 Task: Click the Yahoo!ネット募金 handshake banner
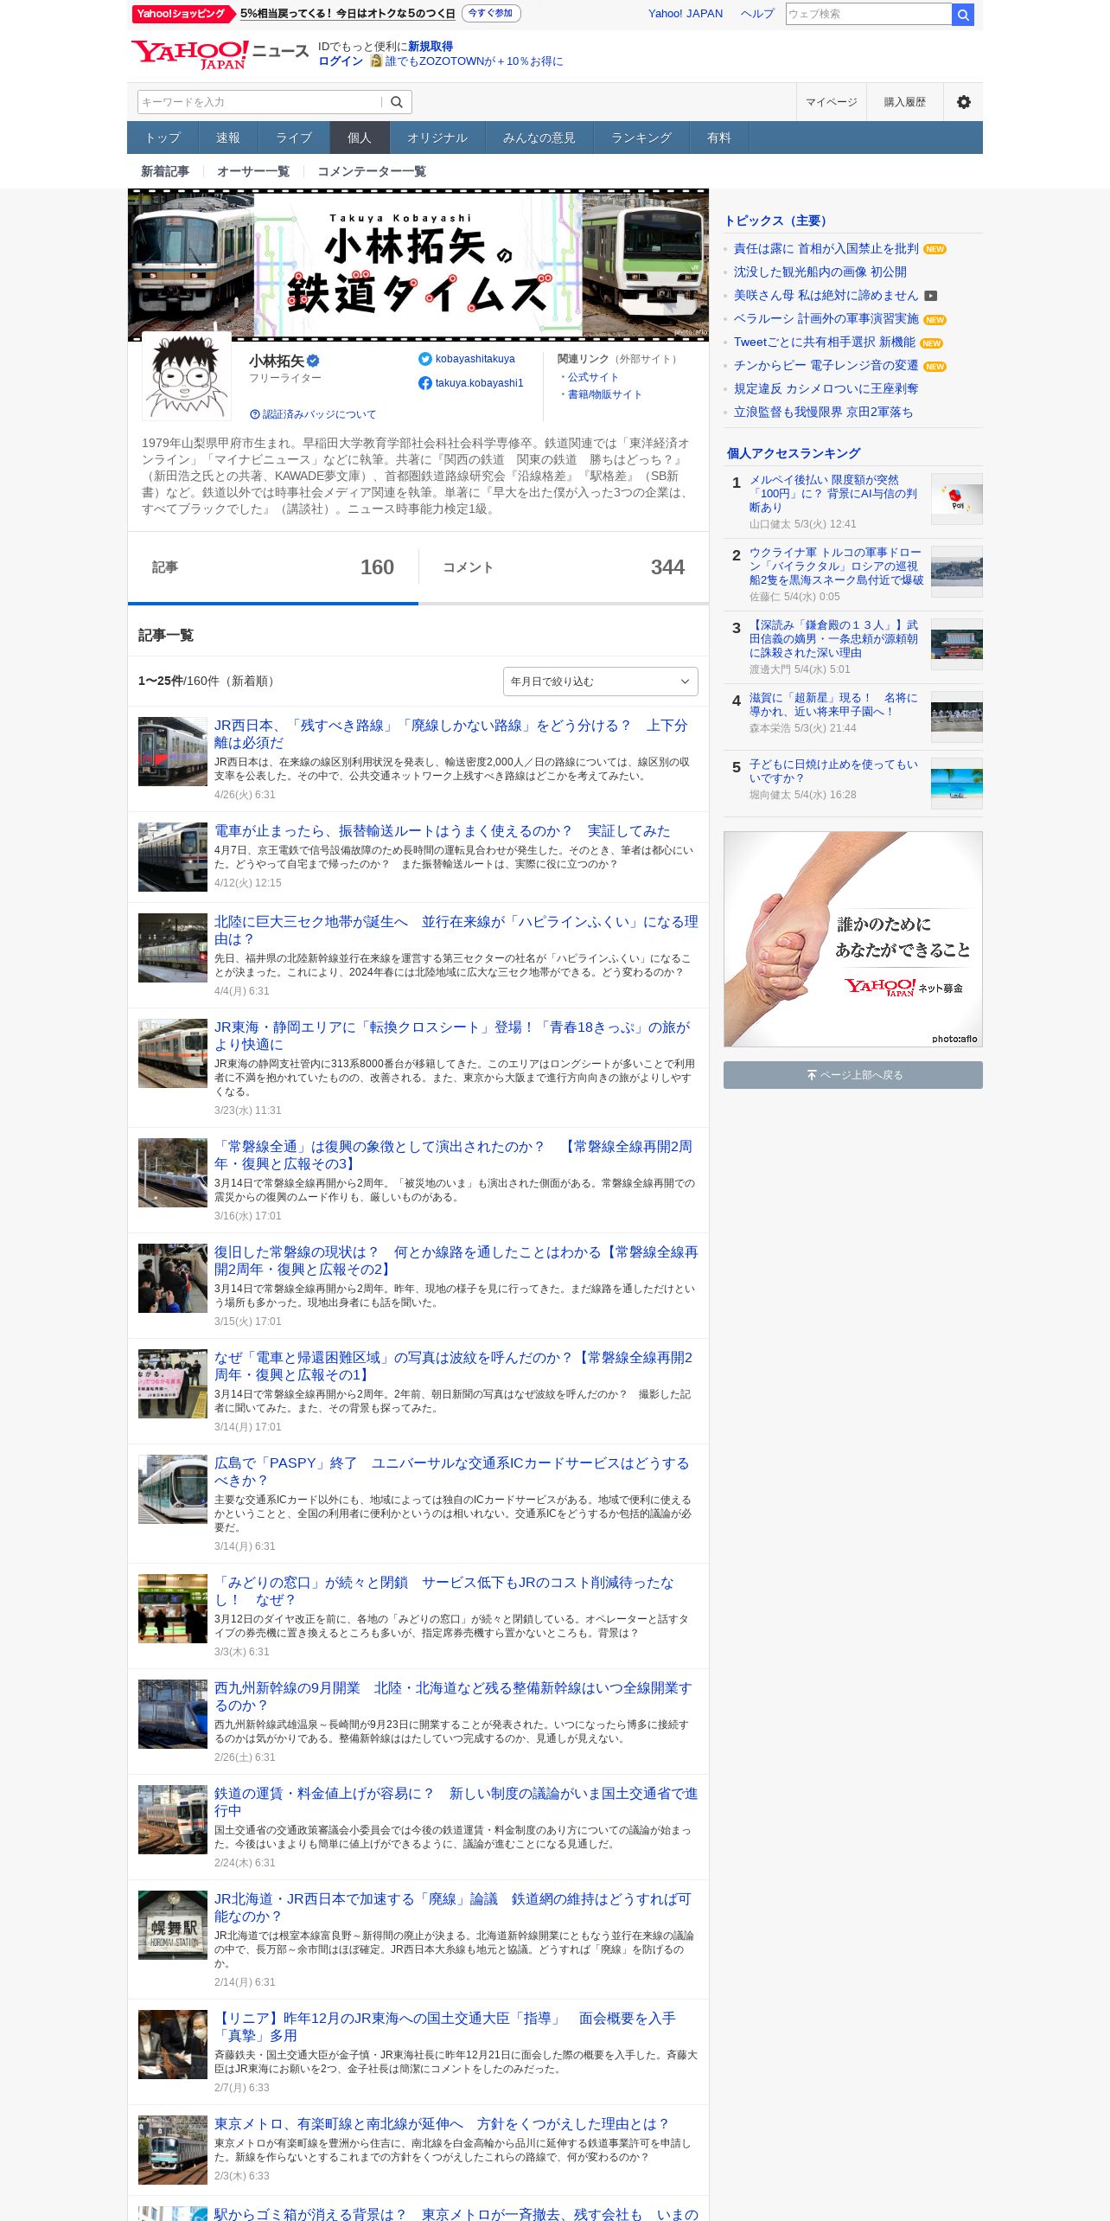point(853,939)
